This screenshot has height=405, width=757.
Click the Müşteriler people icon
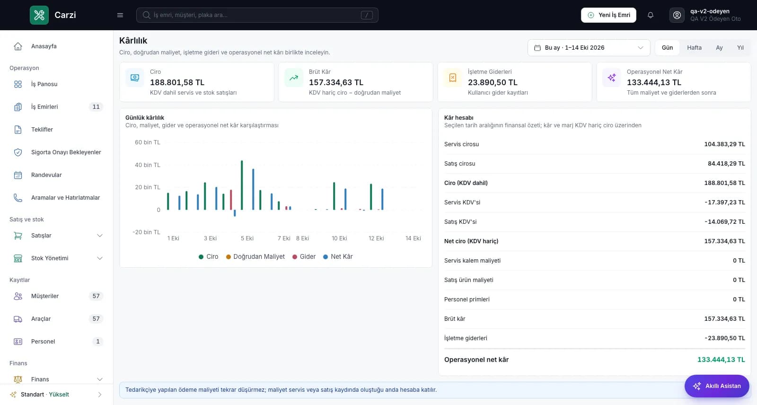[18, 296]
